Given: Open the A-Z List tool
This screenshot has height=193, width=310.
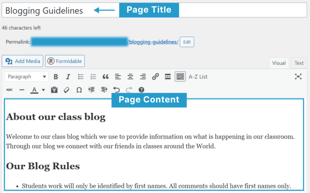Looking at the screenshot, I should pyautogui.click(x=198, y=77).
